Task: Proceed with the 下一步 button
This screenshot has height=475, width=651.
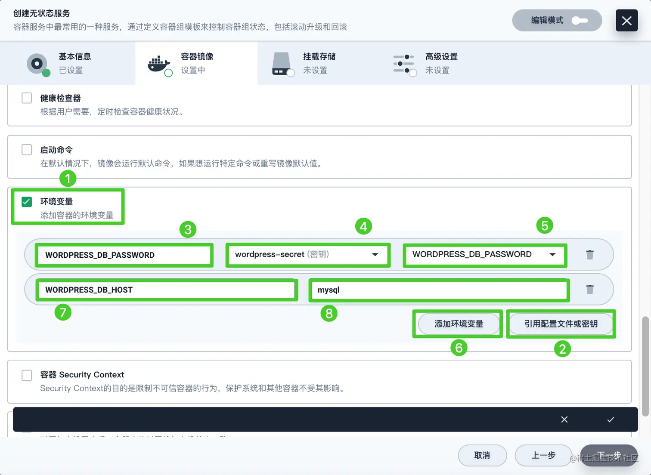Action: coord(609,455)
